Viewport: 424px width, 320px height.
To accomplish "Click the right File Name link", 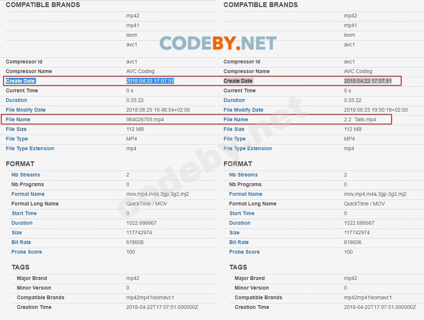I will (236, 119).
